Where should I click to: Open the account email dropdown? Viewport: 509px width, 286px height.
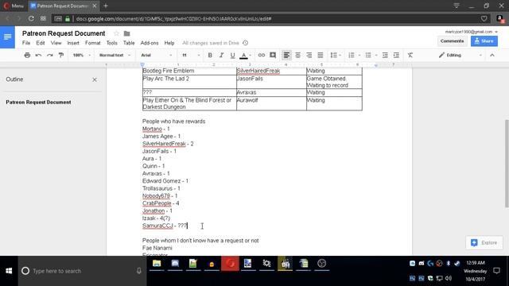coord(472,32)
